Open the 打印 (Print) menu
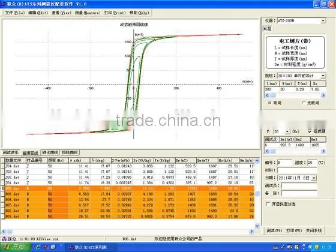Viewport: 336px width, 252px height. pos(115,13)
